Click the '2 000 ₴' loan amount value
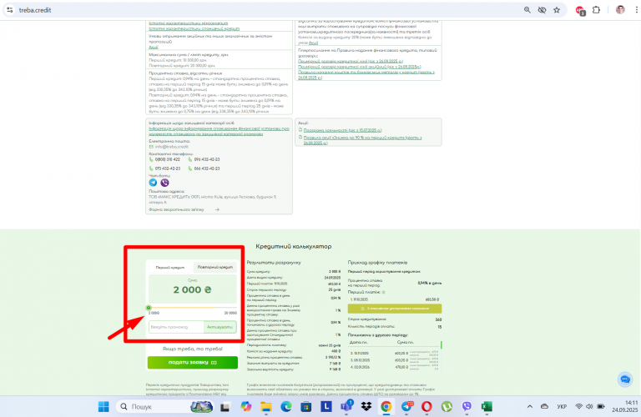The width and height of the screenshot is (641, 417). (x=192, y=289)
